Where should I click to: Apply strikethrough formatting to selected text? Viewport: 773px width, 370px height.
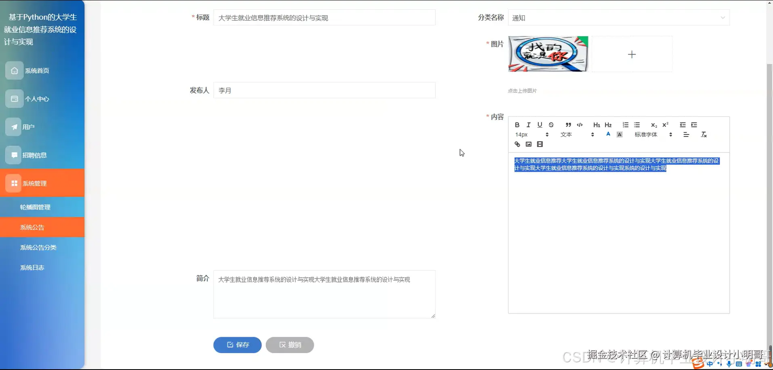click(x=551, y=125)
